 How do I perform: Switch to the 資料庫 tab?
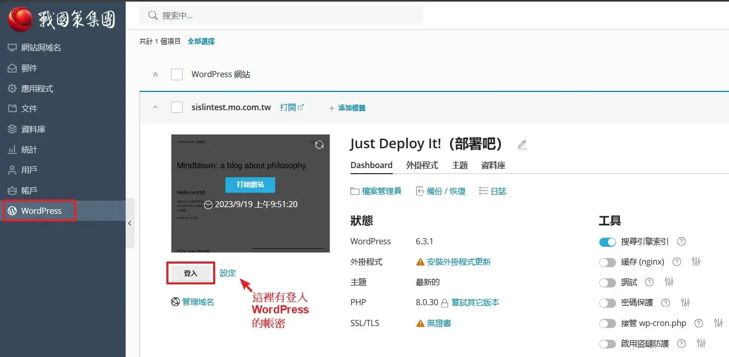pos(493,166)
